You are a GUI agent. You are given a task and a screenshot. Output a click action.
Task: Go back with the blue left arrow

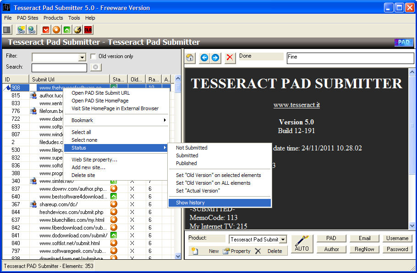[204, 58]
